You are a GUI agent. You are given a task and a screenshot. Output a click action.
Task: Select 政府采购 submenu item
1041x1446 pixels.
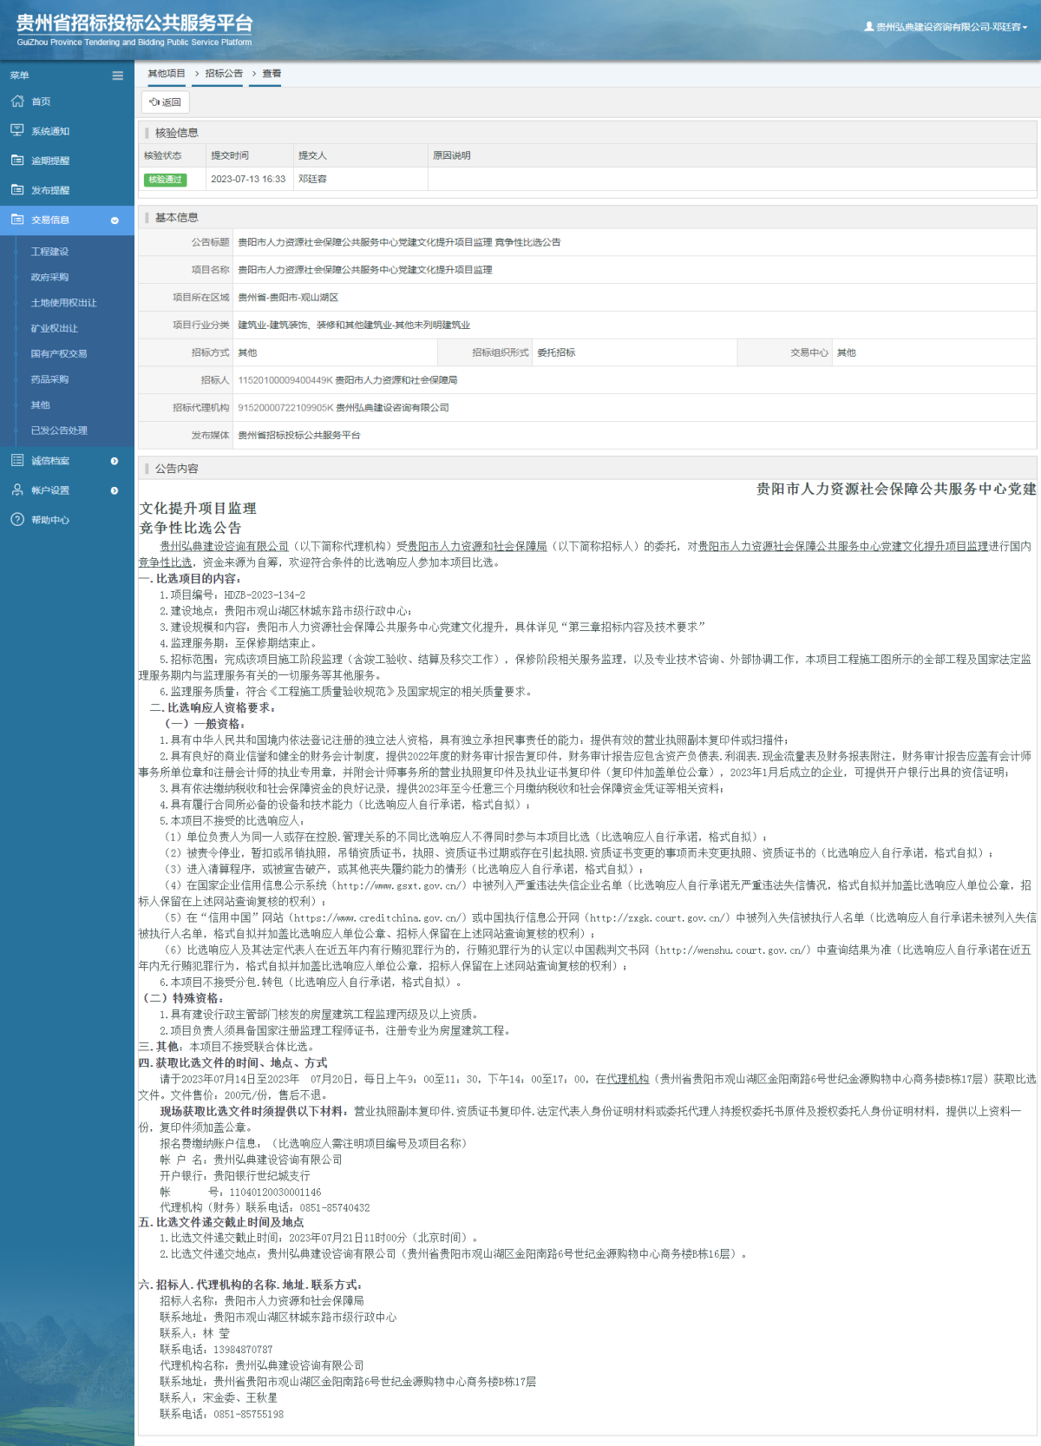pos(49,277)
